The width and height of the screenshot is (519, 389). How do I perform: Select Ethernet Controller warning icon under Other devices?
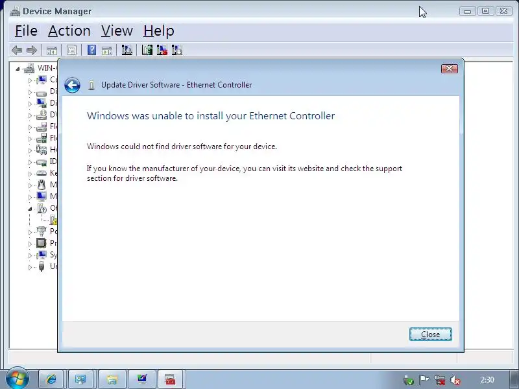tap(53, 220)
